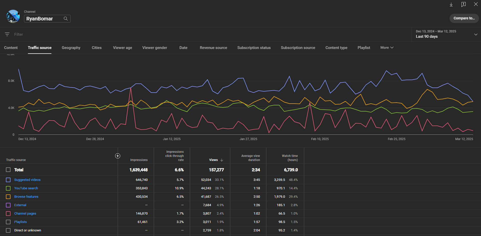This screenshot has height=236, width=481.
Task: Toggle Views sort direction arrow
Action: coord(222,160)
